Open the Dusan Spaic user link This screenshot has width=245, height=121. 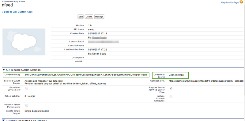pos(99,54)
